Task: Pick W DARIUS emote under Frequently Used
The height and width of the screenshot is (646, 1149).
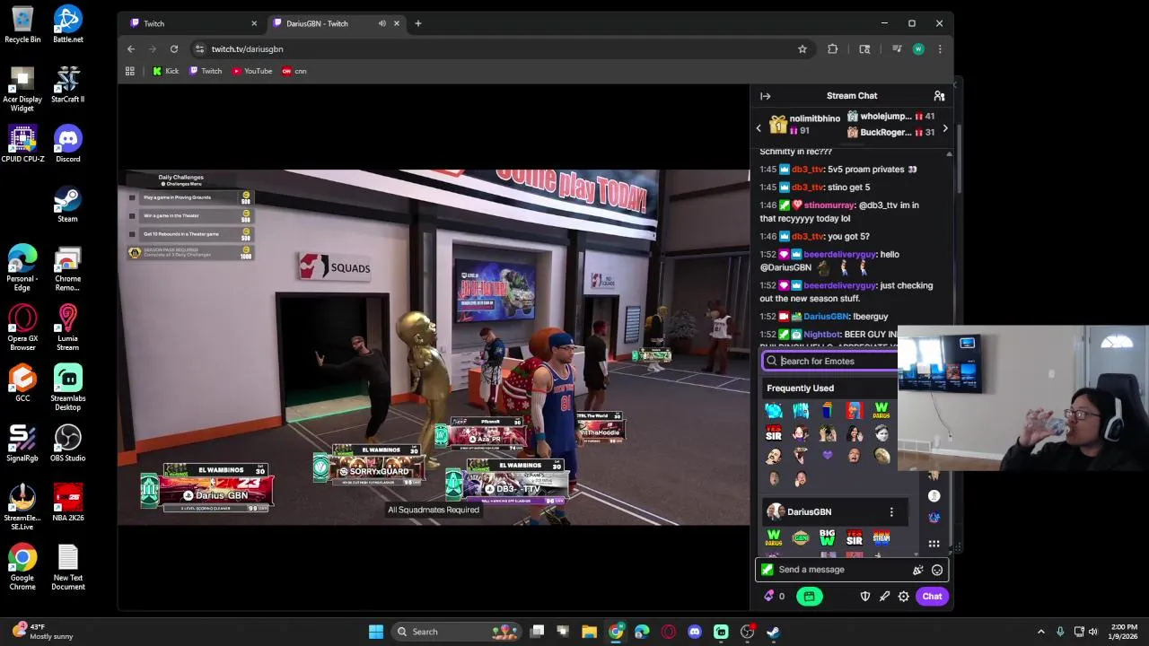Action: tap(881, 411)
